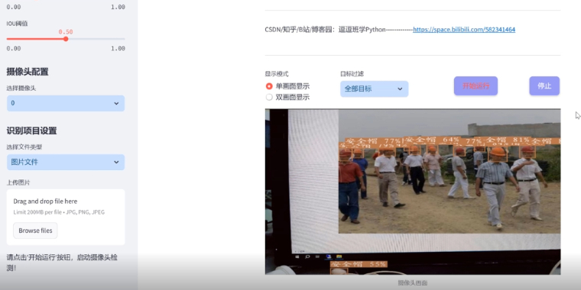Click the 显示模式 label
The image size is (581, 290).
click(277, 73)
